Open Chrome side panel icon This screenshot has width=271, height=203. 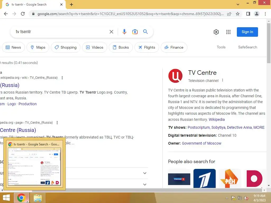coord(248,14)
